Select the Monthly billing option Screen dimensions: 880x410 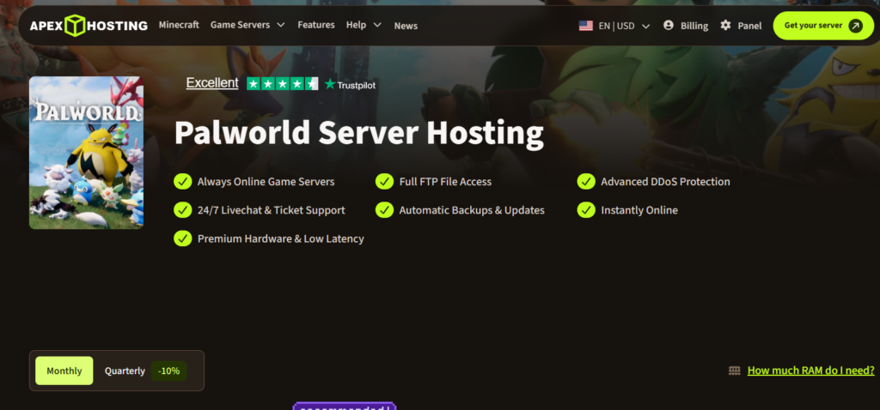[x=64, y=371]
